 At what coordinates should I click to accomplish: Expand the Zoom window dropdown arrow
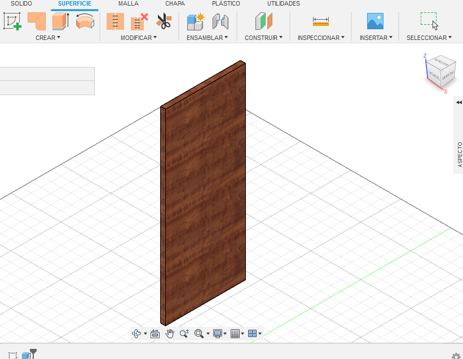[208, 334]
